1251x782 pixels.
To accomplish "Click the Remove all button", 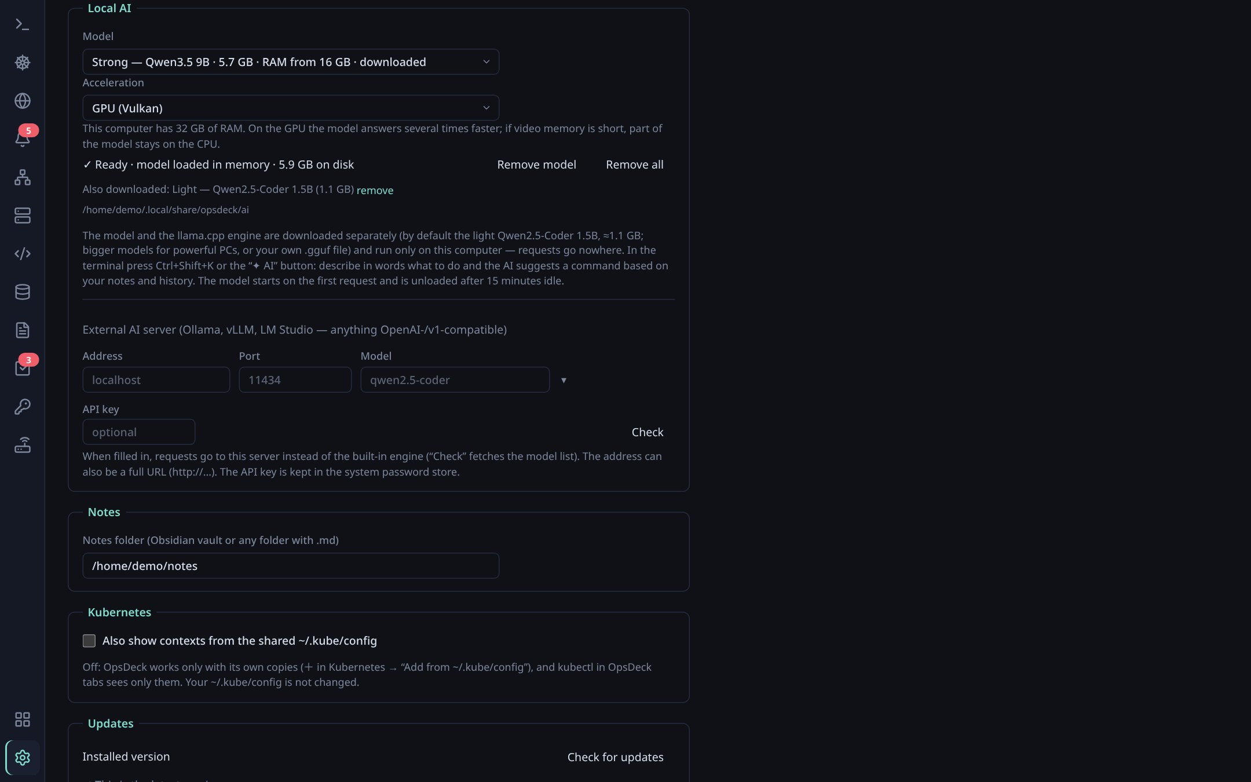I will [634, 165].
